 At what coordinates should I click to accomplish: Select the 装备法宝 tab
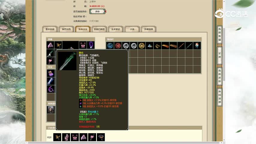coord(83,29)
